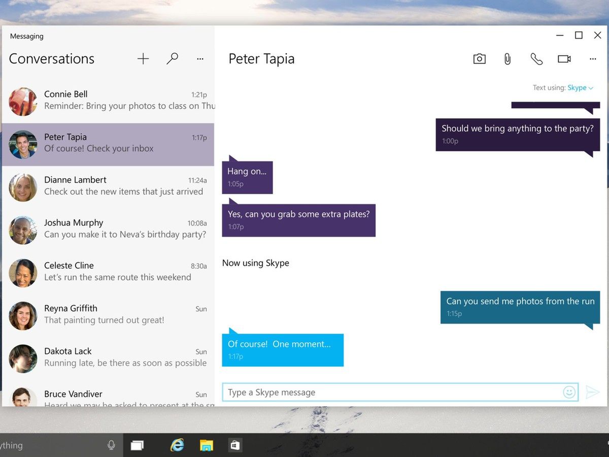This screenshot has height=457, width=609.
Task: Start a voice call with Peter Tapia
Action: coord(536,58)
